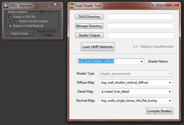184x125 pixels.
Task: Close the JMS+ Exporter window
Action: [x=55, y=4]
